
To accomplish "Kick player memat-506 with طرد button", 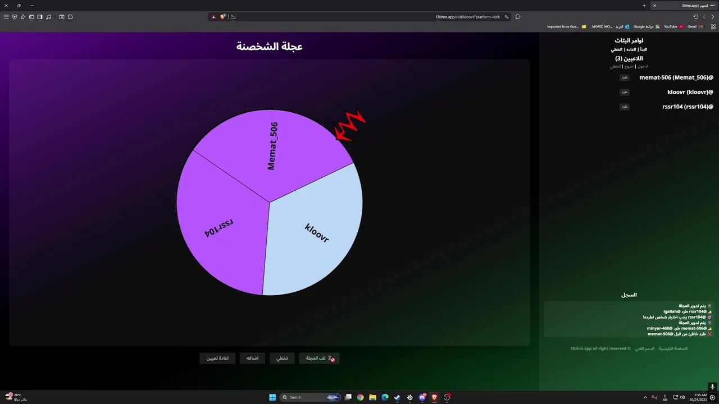I will 624,77.
